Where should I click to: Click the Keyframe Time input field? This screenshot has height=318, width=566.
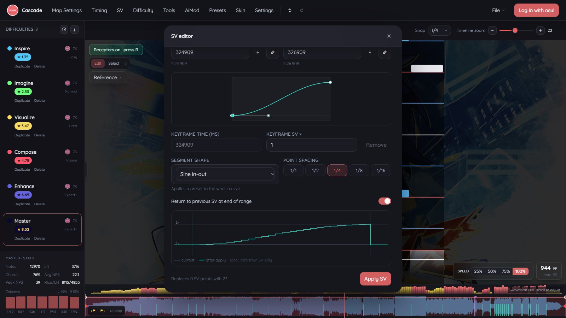pyautogui.click(x=216, y=145)
